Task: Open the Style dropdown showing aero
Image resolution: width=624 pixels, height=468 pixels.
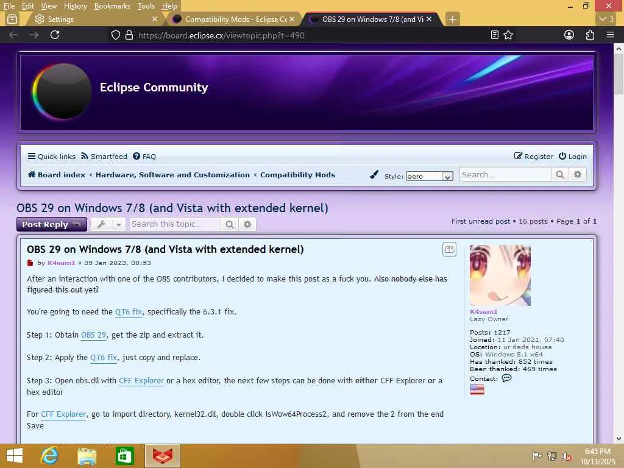Action: (430, 176)
